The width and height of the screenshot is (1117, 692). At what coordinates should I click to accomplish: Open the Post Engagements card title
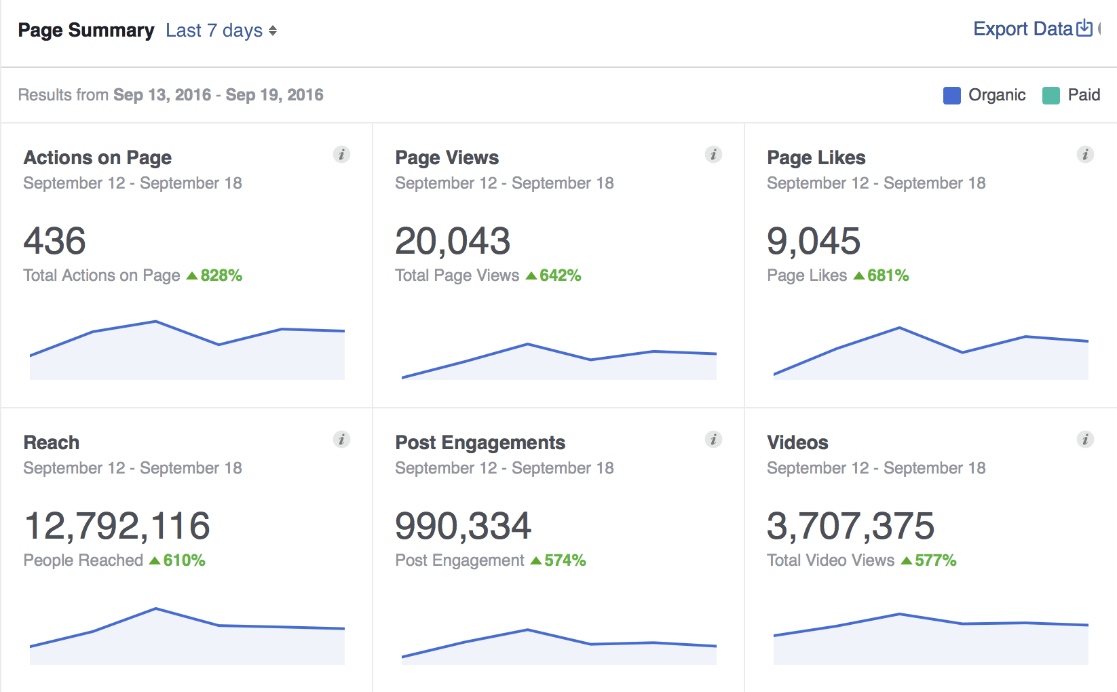(x=480, y=442)
